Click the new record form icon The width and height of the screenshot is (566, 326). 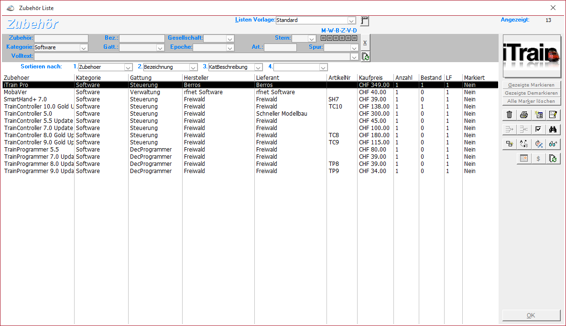pyautogui.click(x=539, y=115)
